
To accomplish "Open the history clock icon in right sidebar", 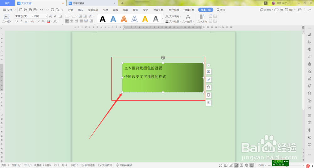I will pyautogui.click(x=309, y=137).
